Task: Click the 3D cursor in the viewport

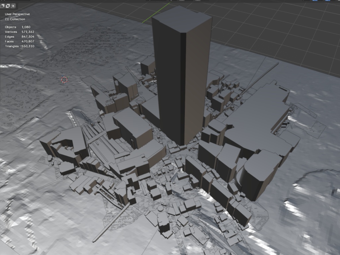Action: pyautogui.click(x=64, y=80)
